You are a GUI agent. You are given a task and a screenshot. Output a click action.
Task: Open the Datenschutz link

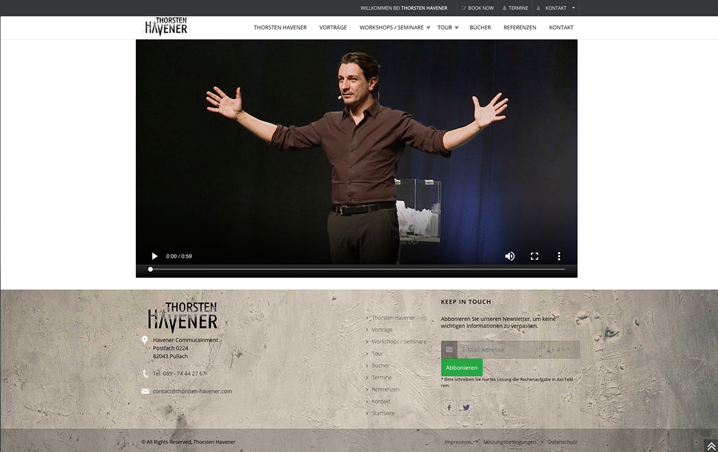pyautogui.click(x=562, y=442)
